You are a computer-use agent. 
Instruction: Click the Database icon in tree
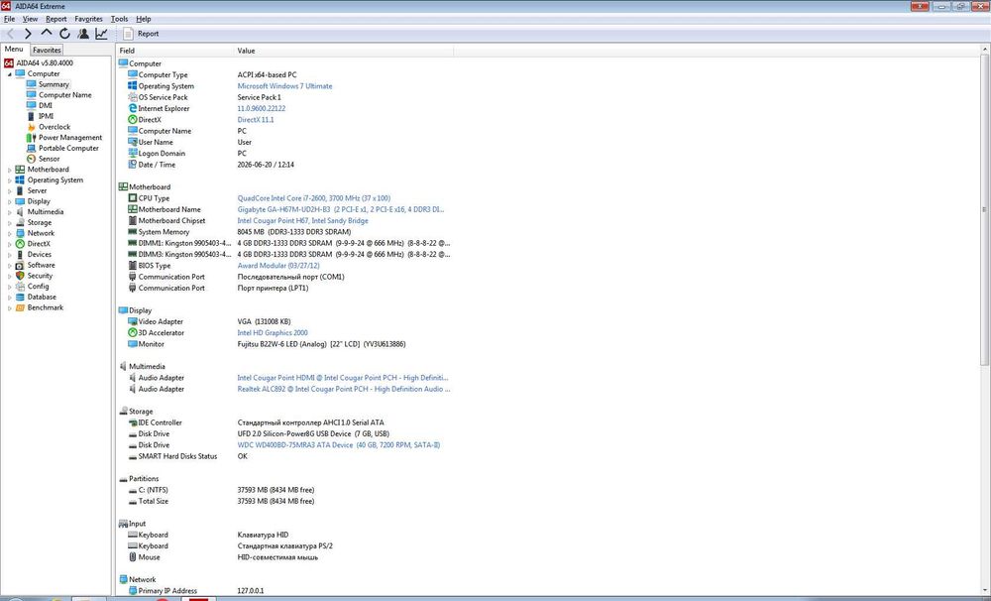[x=20, y=297]
